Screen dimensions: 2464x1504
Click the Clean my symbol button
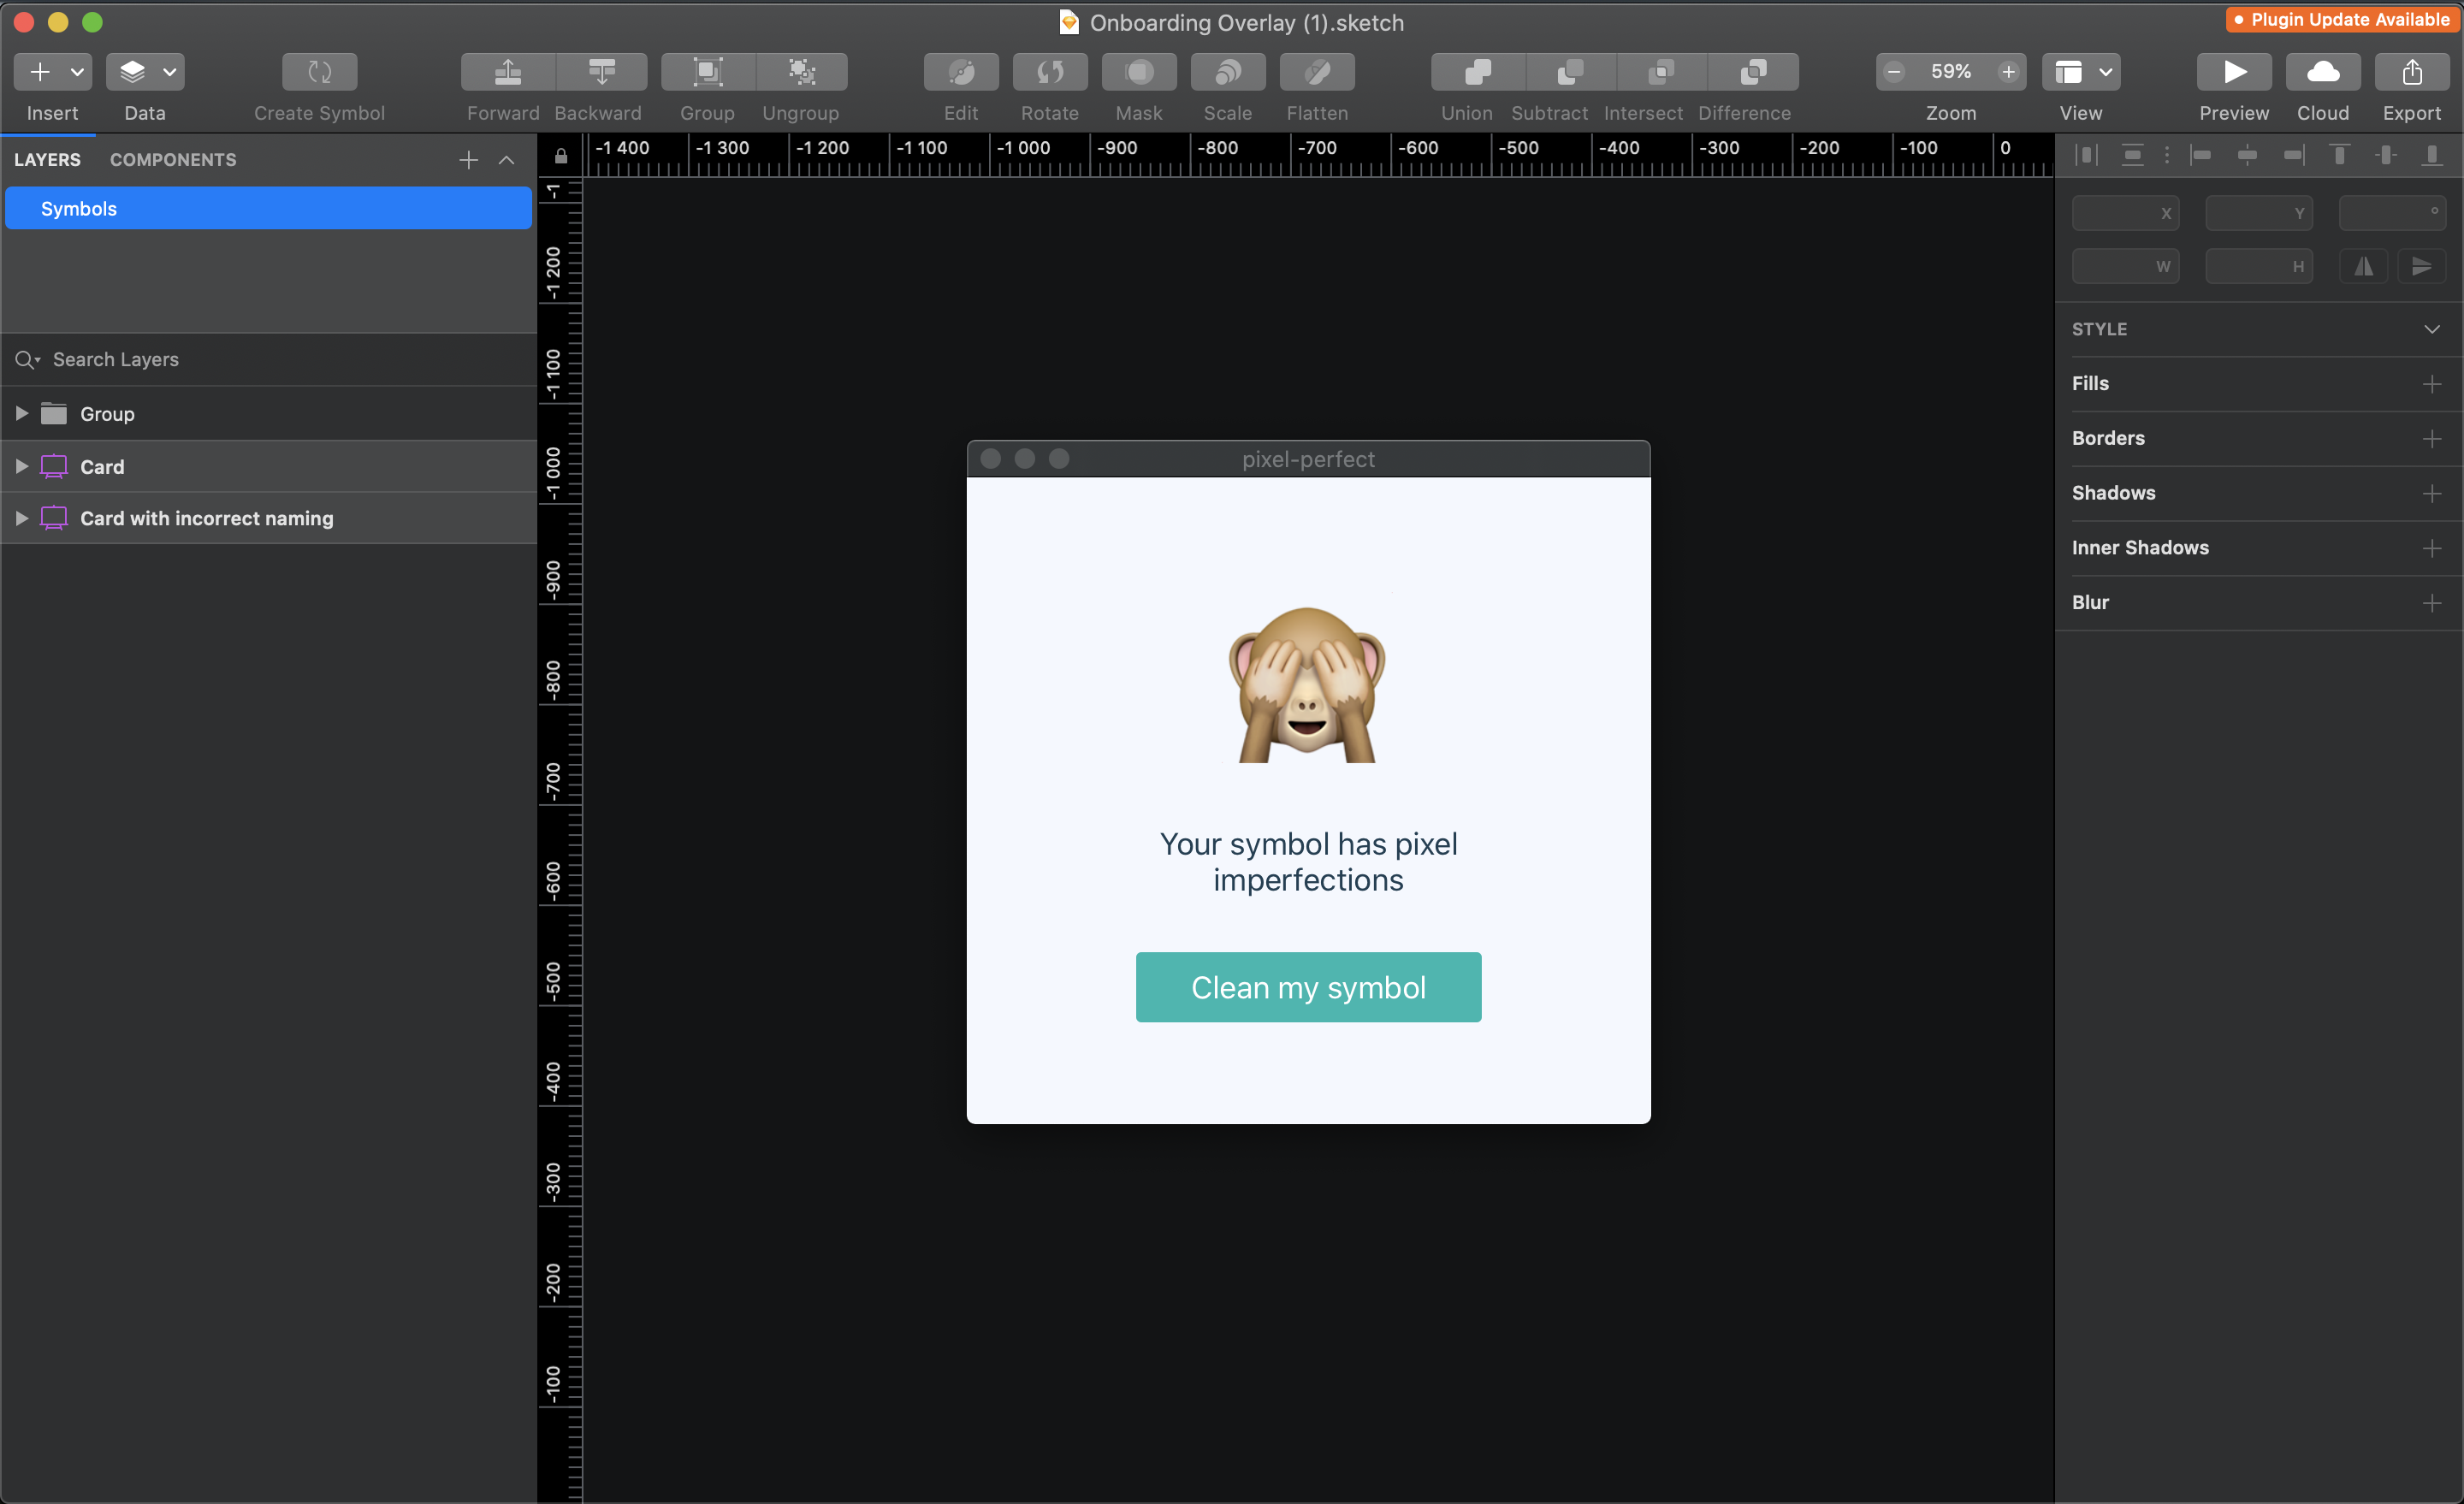tap(1308, 987)
